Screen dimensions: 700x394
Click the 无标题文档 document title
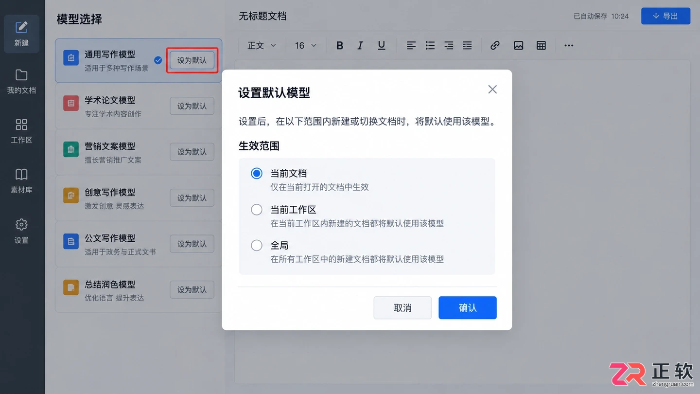pos(262,16)
